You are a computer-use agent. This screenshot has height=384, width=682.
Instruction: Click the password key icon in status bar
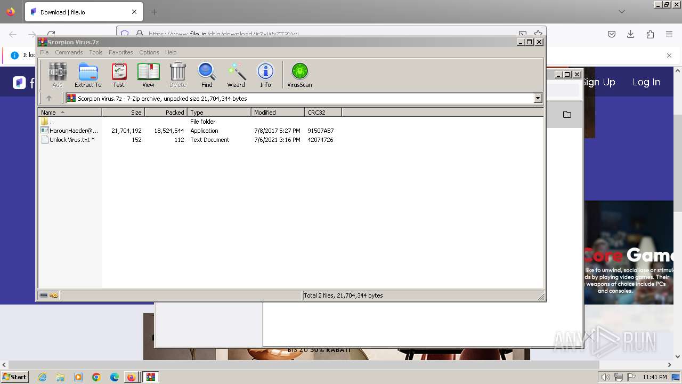pos(54,295)
